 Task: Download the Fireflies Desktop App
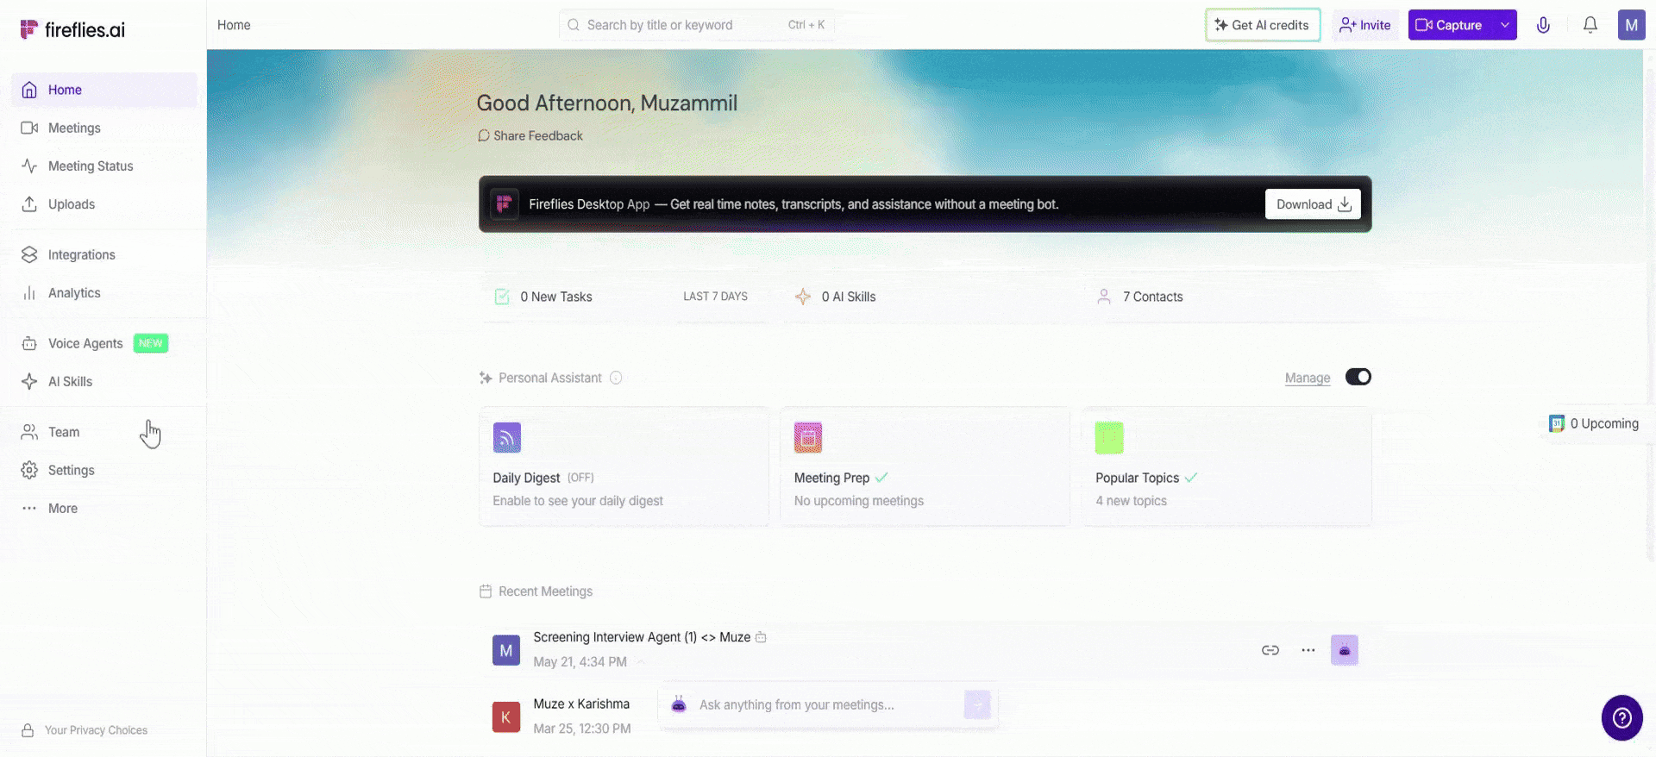[x=1313, y=204]
